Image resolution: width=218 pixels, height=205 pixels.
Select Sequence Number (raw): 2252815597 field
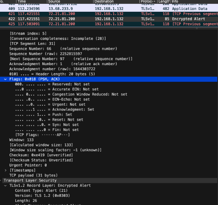pos(46,54)
